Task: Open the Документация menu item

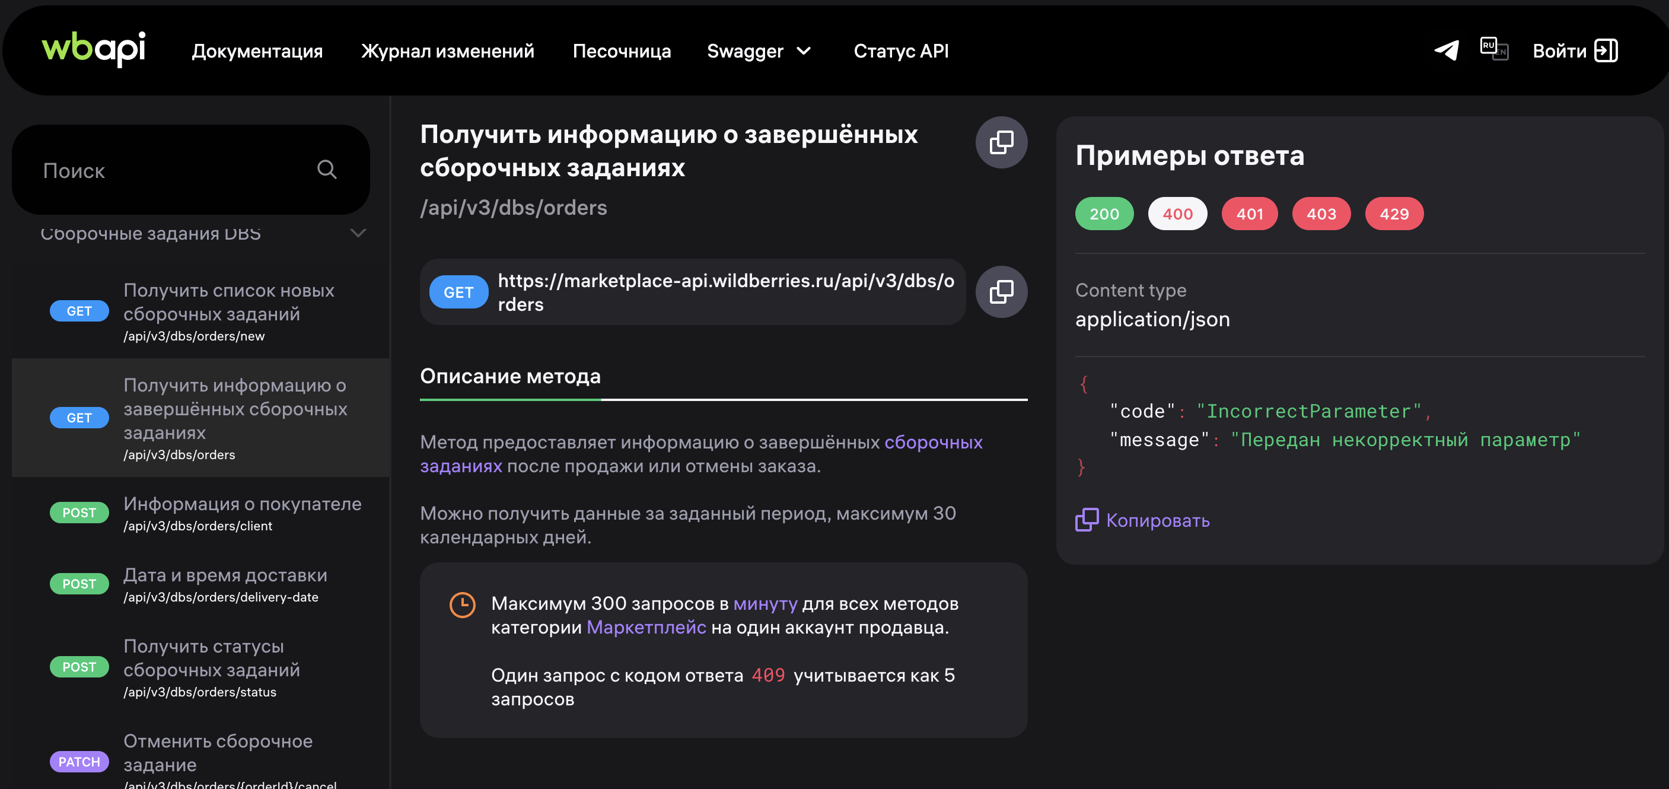Action: (x=257, y=50)
